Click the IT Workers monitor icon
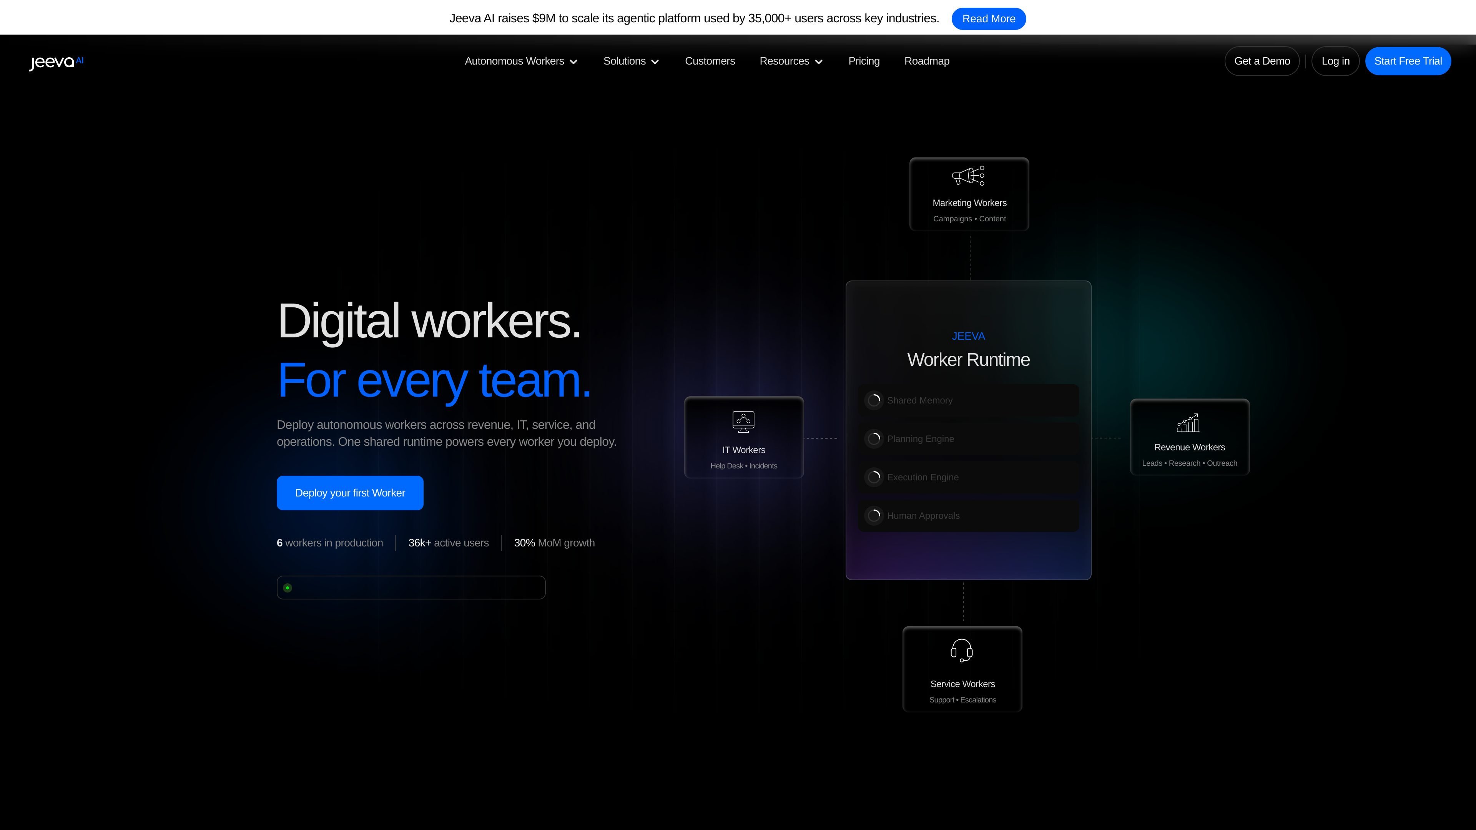This screenshot has width=1476, height=830. [x=743, y=422]
